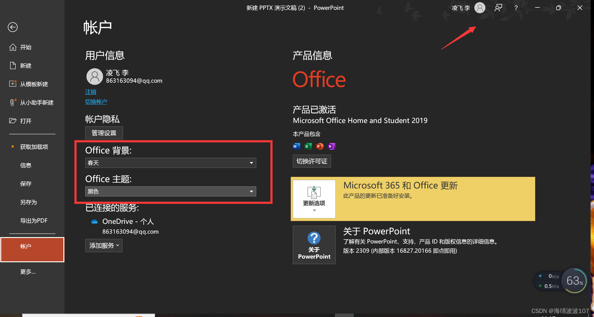Click the PowerPoint product icon
594x317 pixels.
click(320, 146)
